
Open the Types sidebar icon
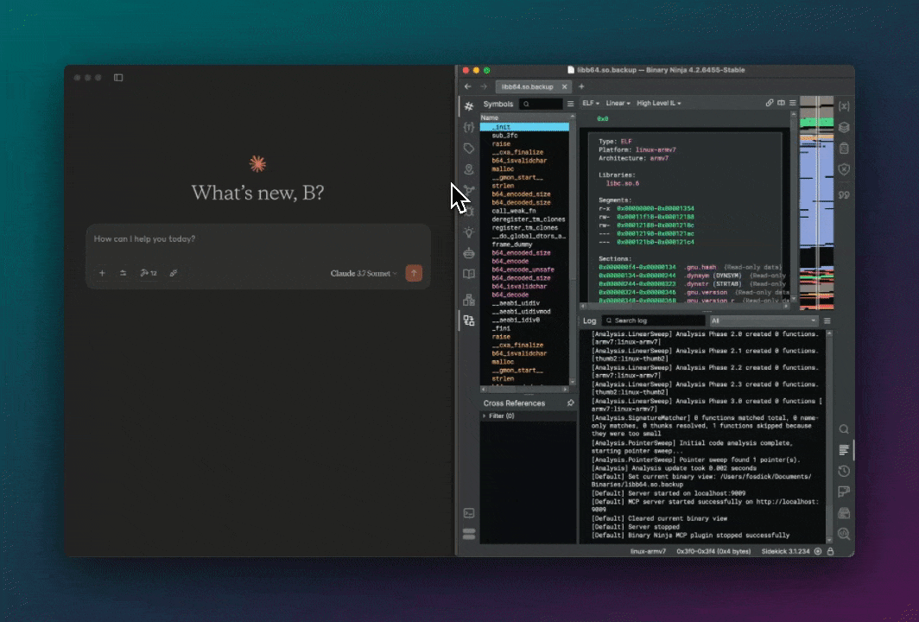pyautogui.click(x=469, y=127)
